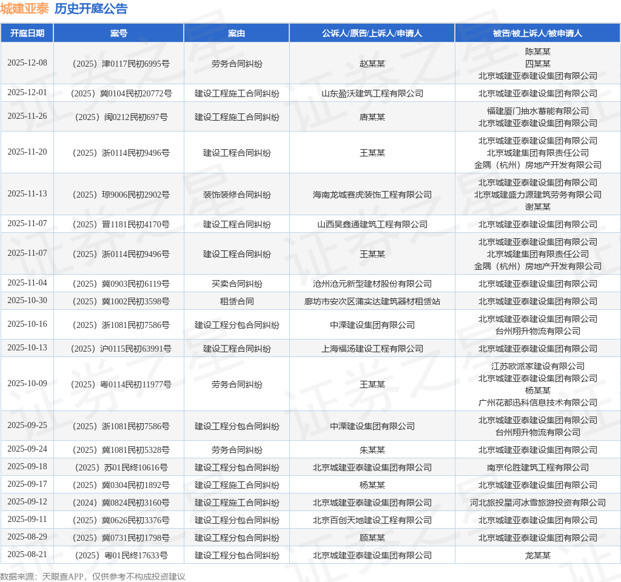Select date cell 2025-10-16

pyautogui.click(x=27, y=324)
